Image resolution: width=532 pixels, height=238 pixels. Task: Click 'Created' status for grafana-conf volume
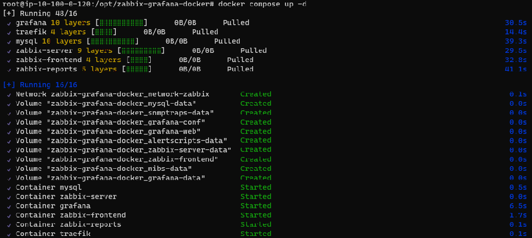pos(256,122)
